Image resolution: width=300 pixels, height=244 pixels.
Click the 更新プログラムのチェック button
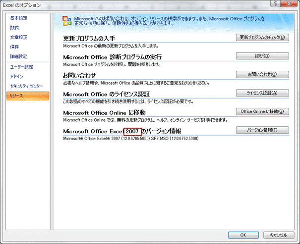click(262, 37)
